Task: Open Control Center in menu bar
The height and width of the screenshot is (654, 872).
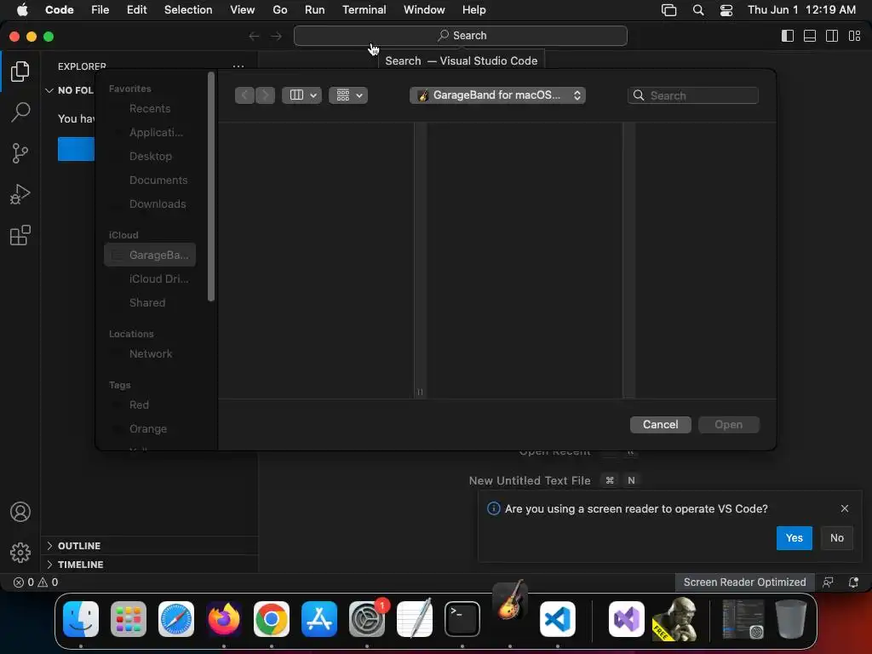Action: click(726, 9)
